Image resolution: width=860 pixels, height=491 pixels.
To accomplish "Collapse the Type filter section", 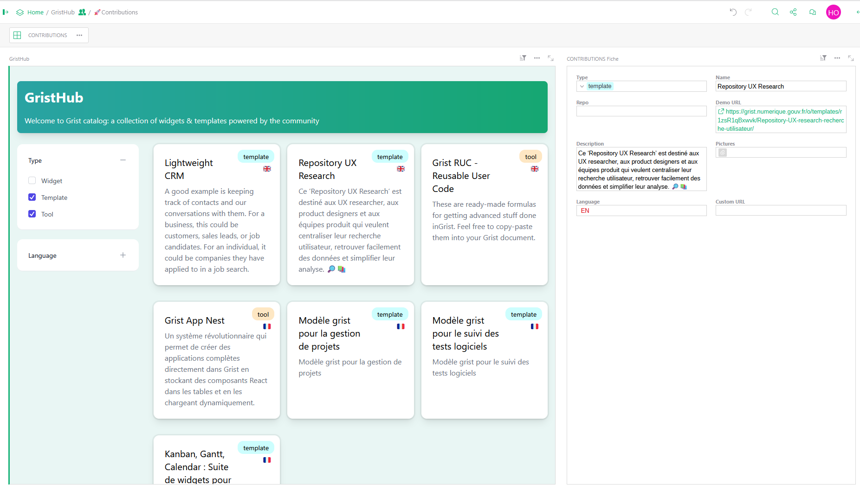I will point(123,160).
